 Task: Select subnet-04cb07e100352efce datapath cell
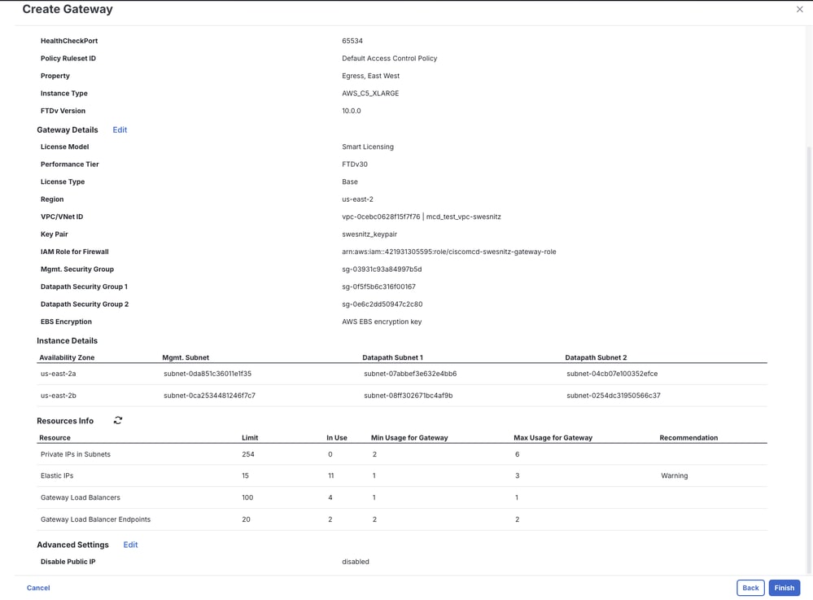pos(612,374)
